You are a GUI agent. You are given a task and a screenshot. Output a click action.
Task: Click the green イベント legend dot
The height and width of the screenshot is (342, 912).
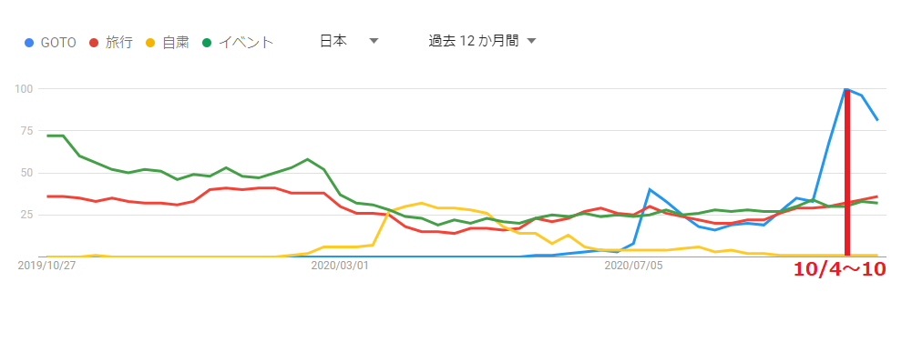[x=207, y=43]
